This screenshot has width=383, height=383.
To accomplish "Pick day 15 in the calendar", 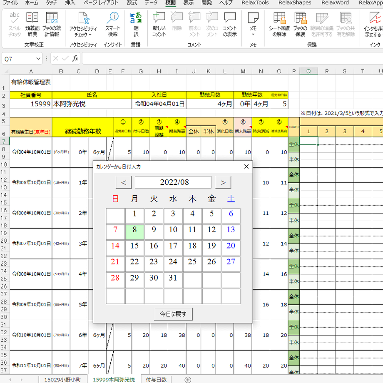I will [134, 248].
